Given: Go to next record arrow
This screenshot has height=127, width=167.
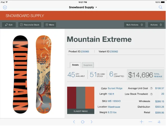Looking at the screenshot, I should 92,122.
